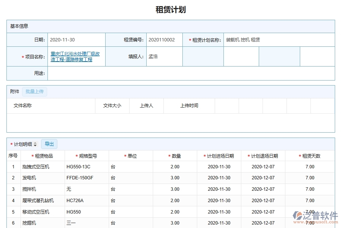Click the 填报人 field showing 孟浩
342x228 pixels.
164,56
